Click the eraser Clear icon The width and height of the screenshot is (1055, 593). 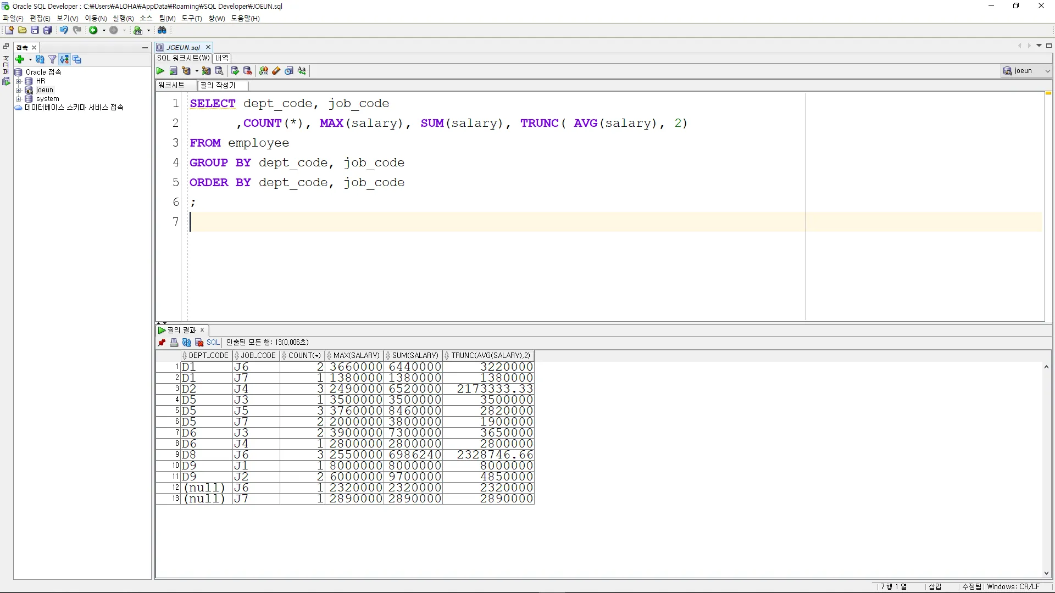(x=276, y=71)
